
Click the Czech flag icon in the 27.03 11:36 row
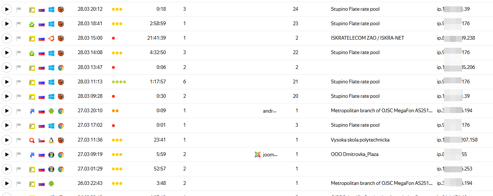click(x=42, y=140)
